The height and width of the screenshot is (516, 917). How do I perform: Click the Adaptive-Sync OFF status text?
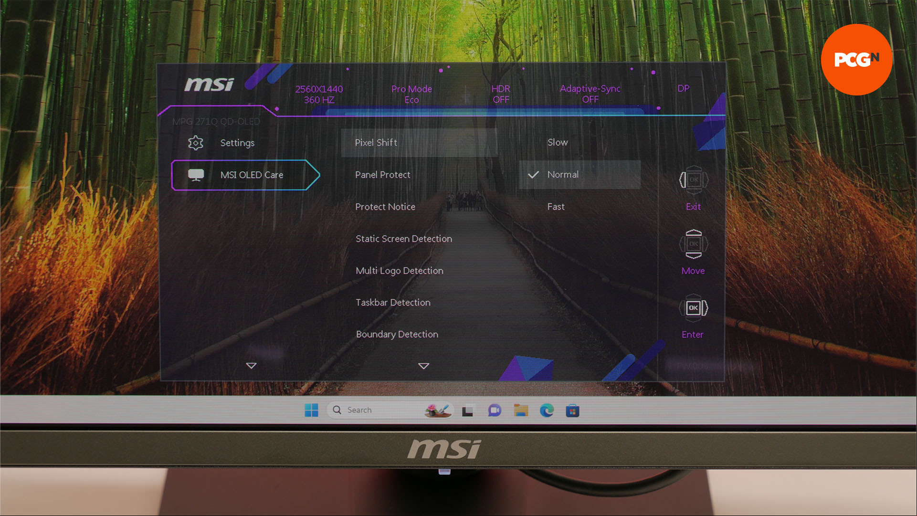click(590, 94)
